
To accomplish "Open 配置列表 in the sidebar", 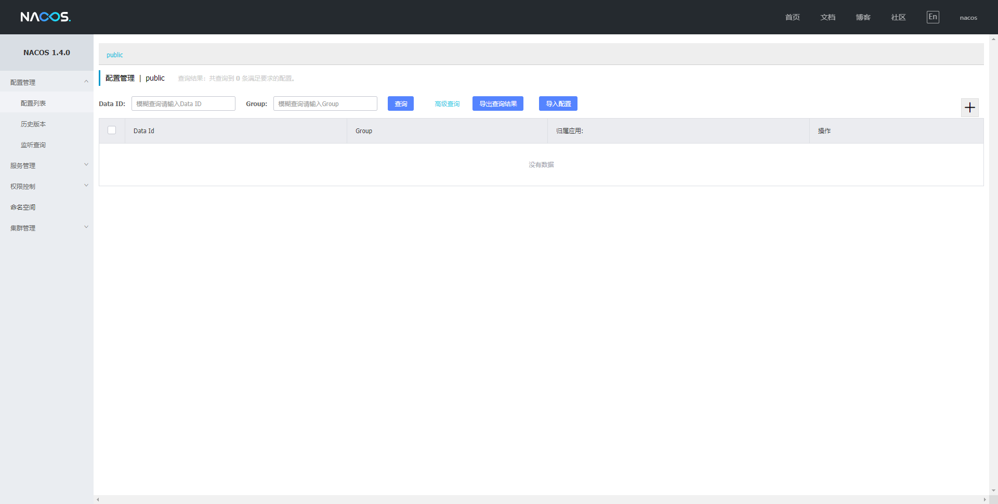I will pos(33,103).
